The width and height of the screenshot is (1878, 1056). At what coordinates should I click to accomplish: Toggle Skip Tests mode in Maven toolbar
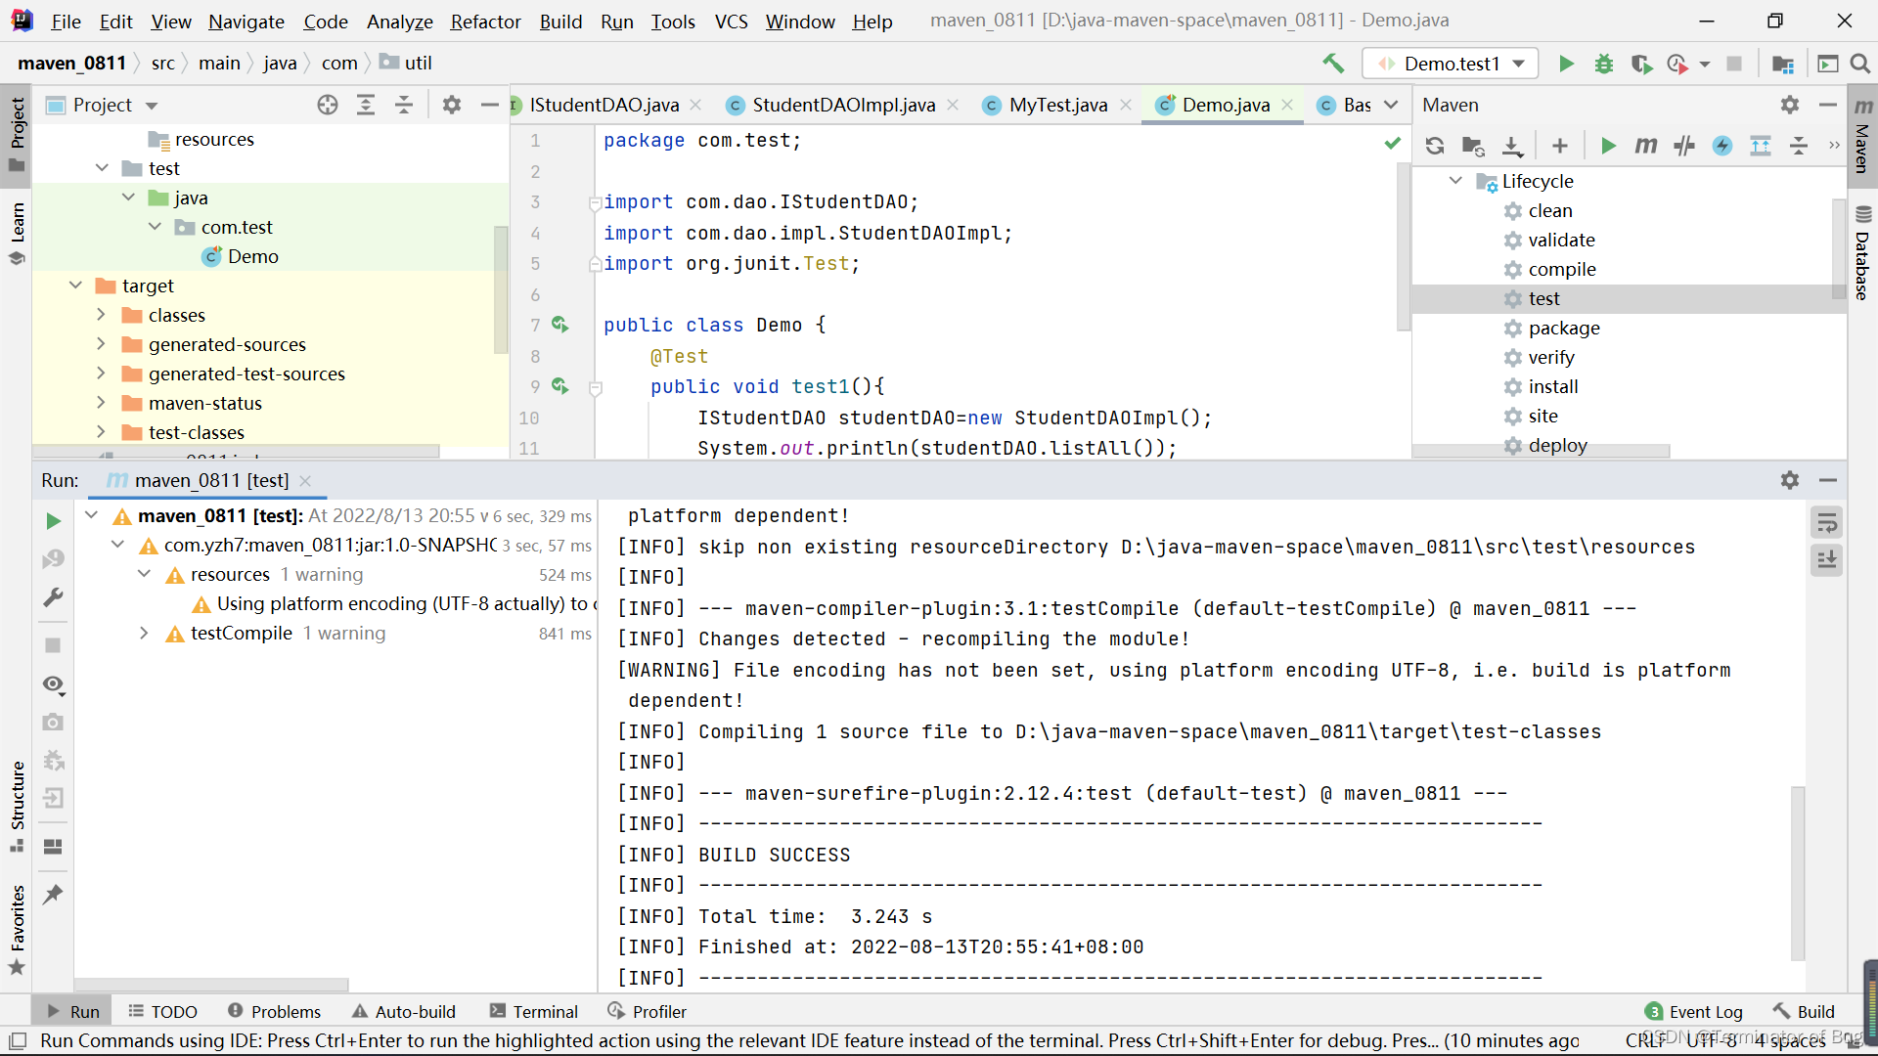coord(1722,146)
